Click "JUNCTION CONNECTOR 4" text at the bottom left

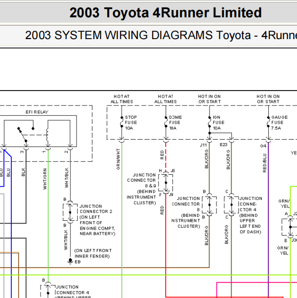coord(73,290)
